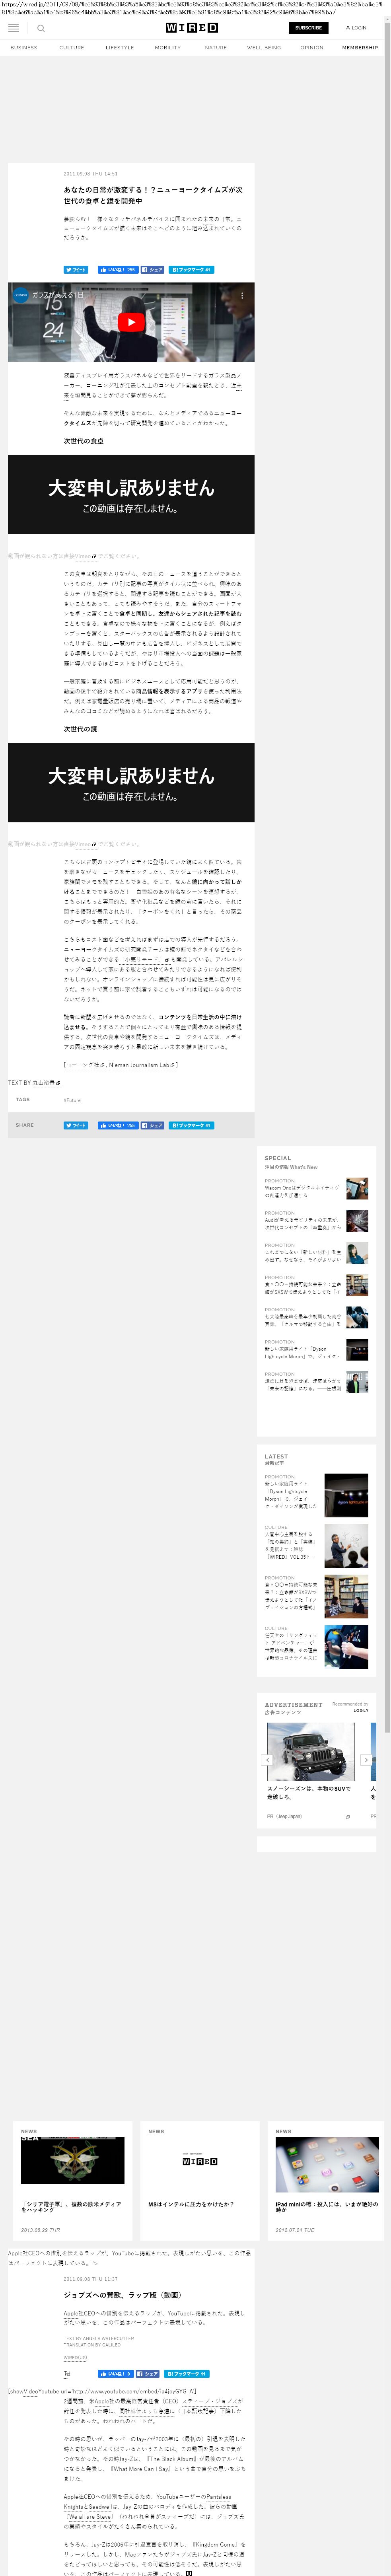Go to the BUSINESS section

click(23, 47)
